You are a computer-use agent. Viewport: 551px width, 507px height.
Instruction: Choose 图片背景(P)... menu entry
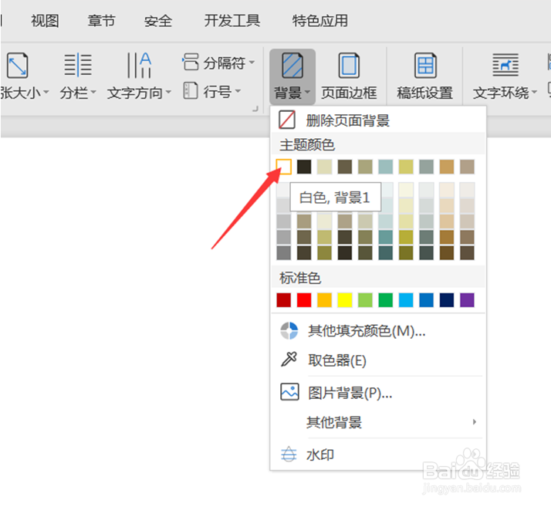(378, 393)
